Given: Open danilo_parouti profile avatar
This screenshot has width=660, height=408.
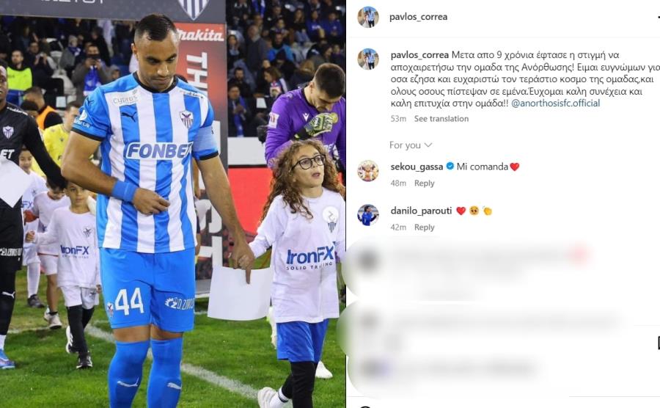Looking at the screenshot, I should pos(368,215).
